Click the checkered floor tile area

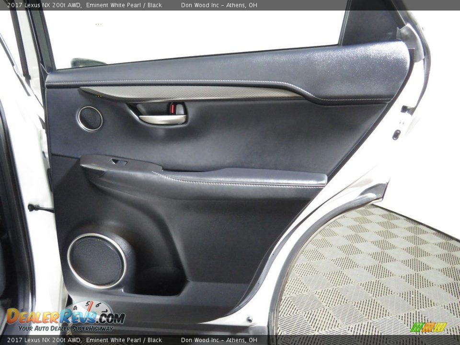(x=374, y=273)
